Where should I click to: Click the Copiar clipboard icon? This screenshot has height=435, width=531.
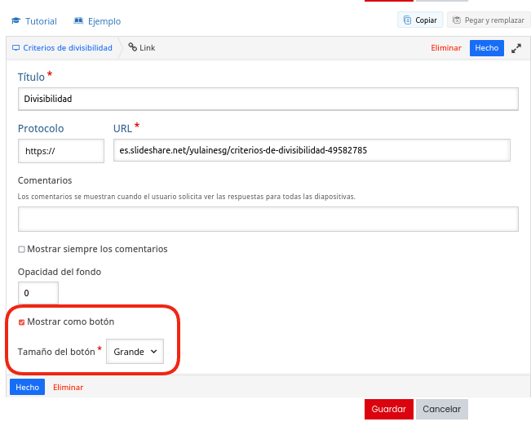pyautogui.click(x=407, y=20)
